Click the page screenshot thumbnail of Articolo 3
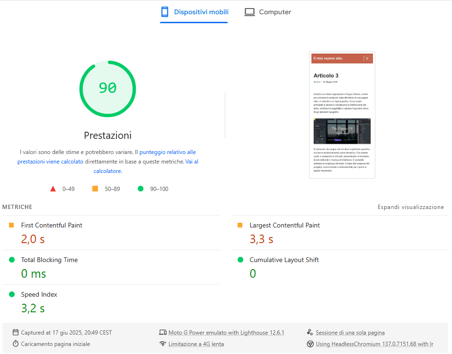Screen dimensions: 452x354 (342, 115)
